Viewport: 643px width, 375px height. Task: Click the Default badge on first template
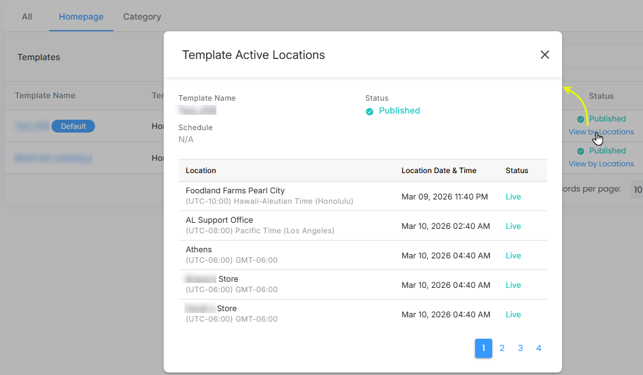coord(73,126)
